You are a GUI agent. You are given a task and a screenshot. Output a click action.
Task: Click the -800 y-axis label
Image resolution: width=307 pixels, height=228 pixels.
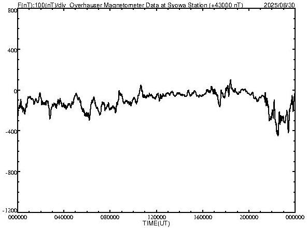click(11, 173)
